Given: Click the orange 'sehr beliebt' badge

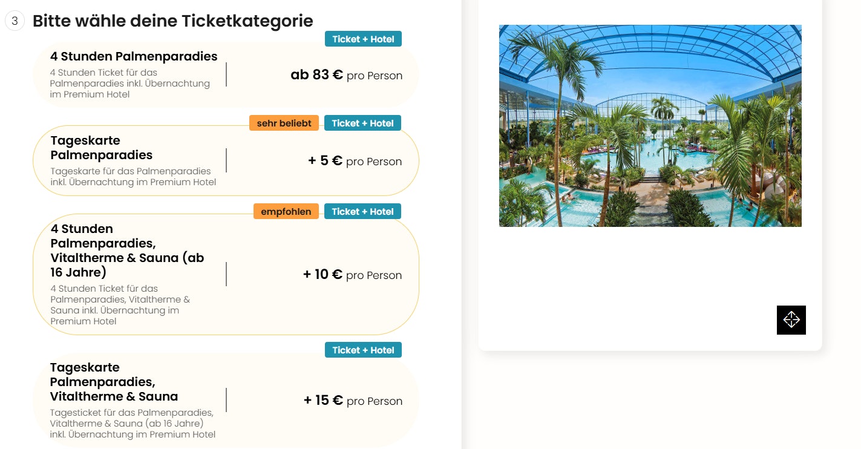Looking at the screenshot, I should click(284, 123).
